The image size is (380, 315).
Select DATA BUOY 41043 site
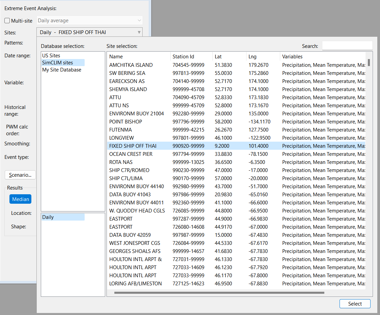pyautogui.click(x=236, y=195)
